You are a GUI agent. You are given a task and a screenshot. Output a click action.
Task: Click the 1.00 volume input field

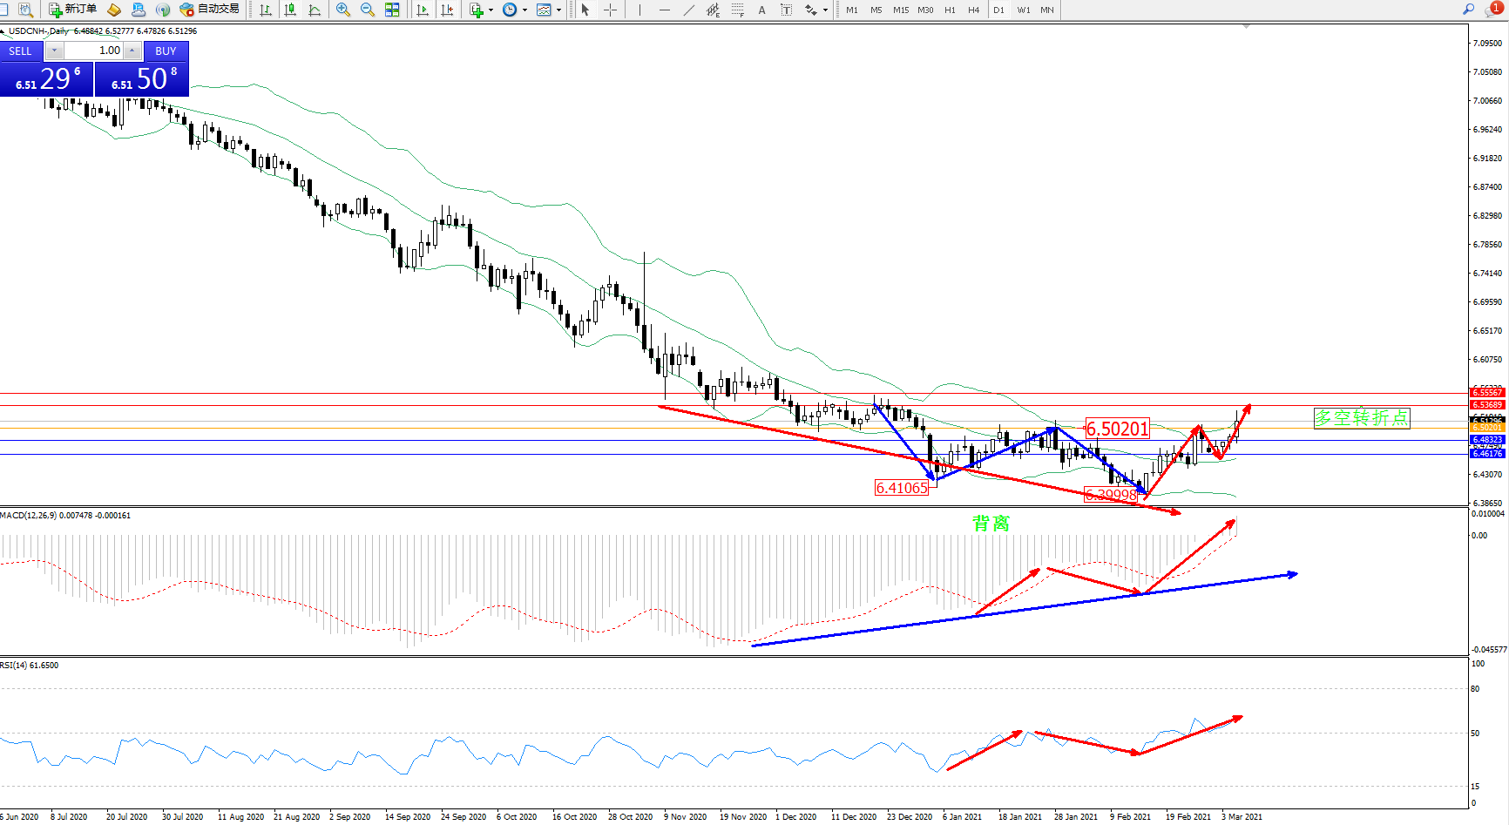coord(94,51)
